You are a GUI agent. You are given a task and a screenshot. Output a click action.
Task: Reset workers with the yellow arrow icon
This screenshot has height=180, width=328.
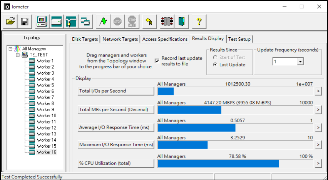(149, 21)
